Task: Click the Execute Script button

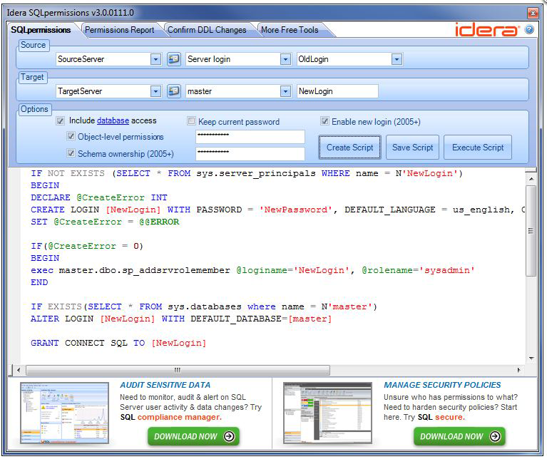Action: click(x=478, y=148)
